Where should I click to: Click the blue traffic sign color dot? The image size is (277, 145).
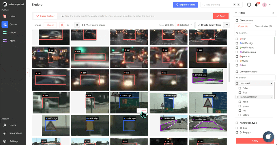point(240,43)
